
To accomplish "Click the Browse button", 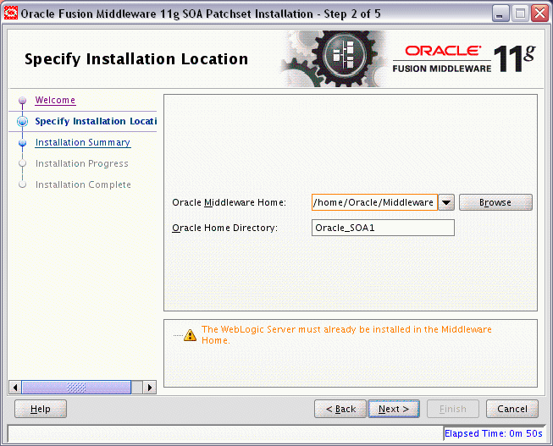I will pos(495,202).
